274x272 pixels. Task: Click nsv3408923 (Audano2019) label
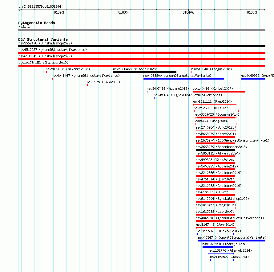(217, 166)
